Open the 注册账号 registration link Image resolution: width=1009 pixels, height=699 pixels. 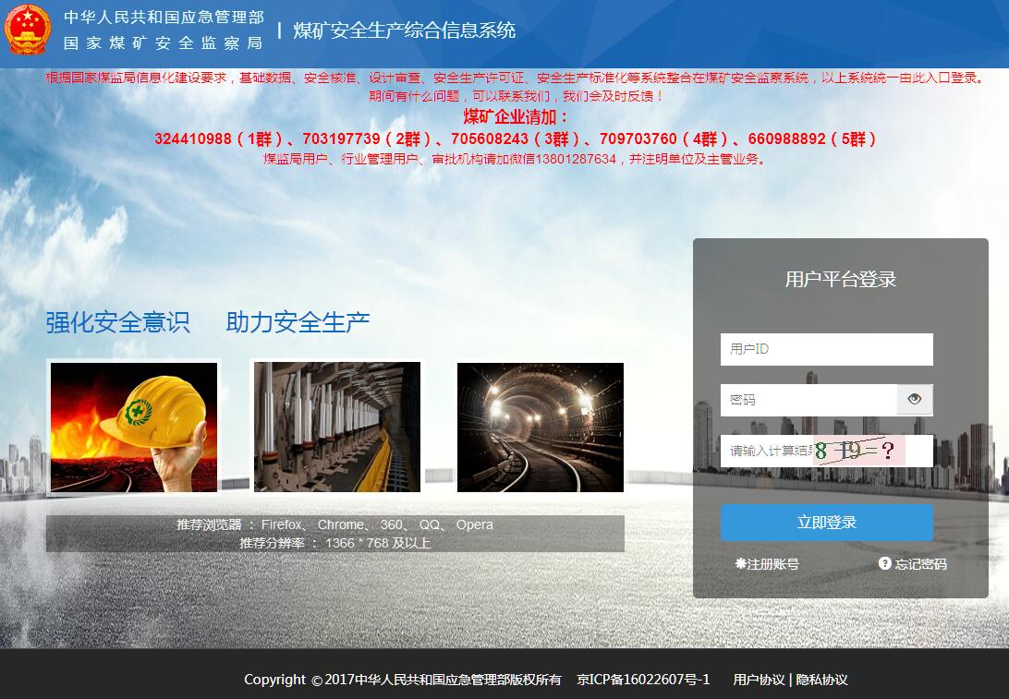click(773, 564)
